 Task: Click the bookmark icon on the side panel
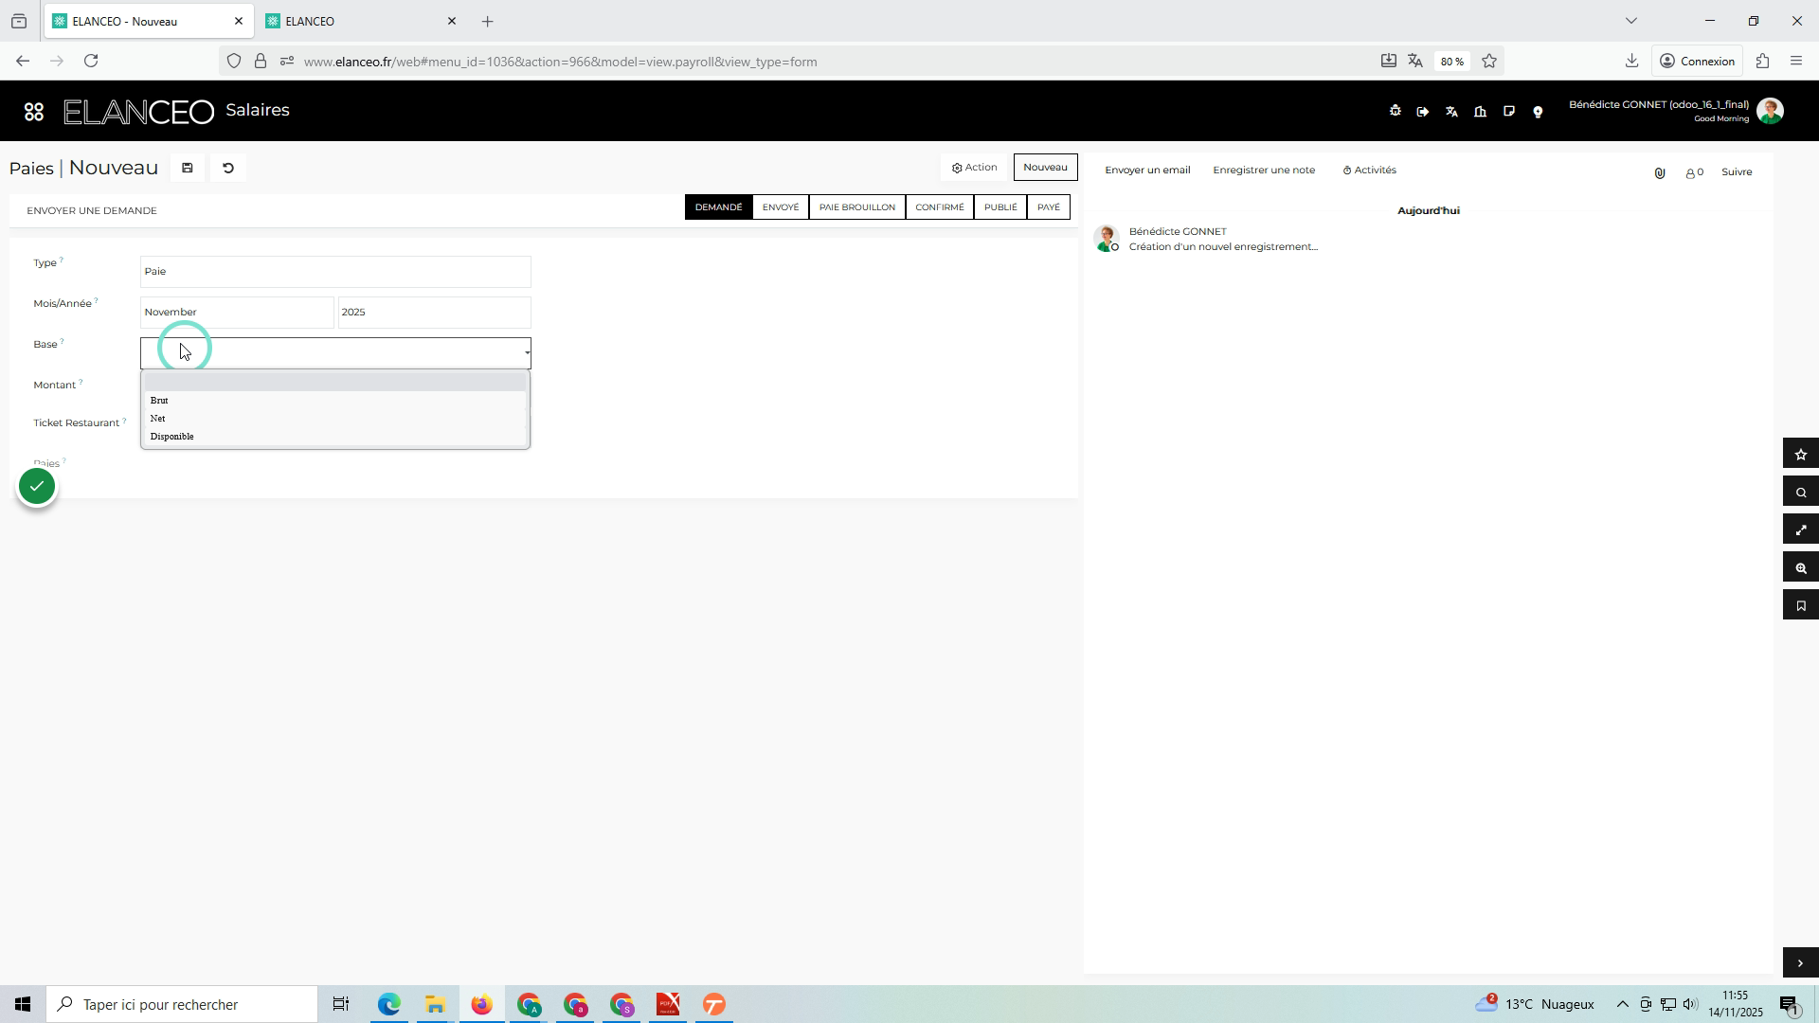1801,606
